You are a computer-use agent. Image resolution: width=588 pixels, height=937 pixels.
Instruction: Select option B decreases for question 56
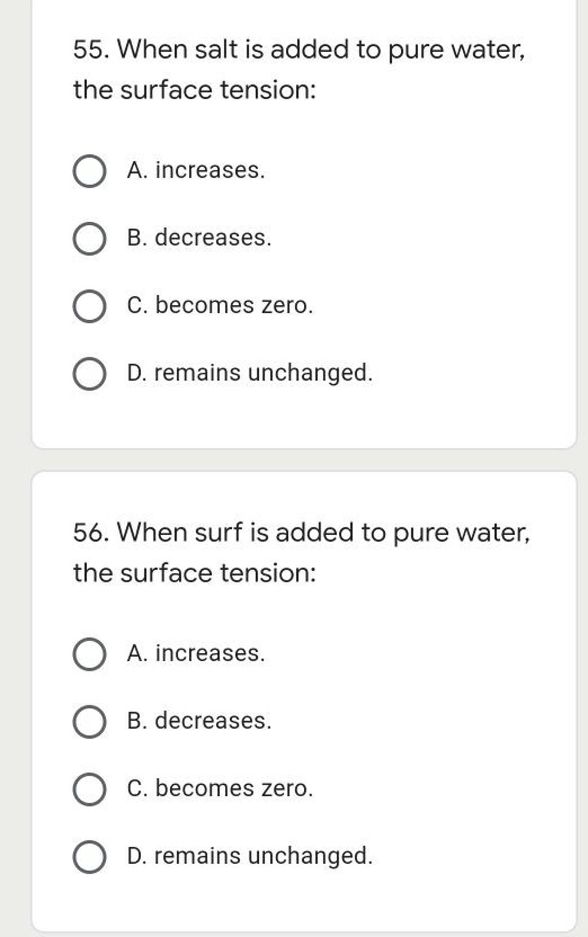pyautogui.click(x=89, y=722)
